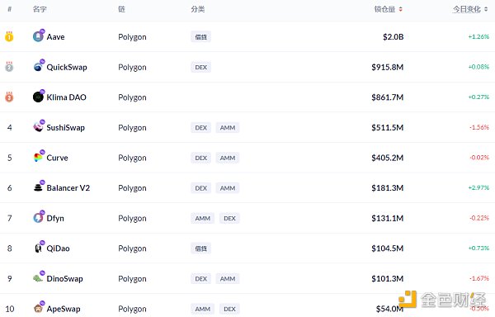This screenshot has width=495, height=317.
Task: Open the Balancer V2 name link
Action: click(68, 188)
